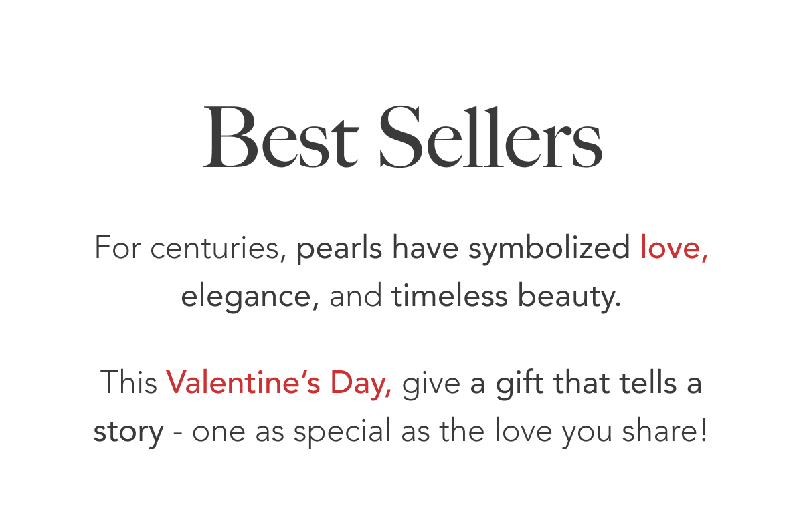Select the word "timeless"
This screenshot has width=803, height=508.
tap(450, 296)
